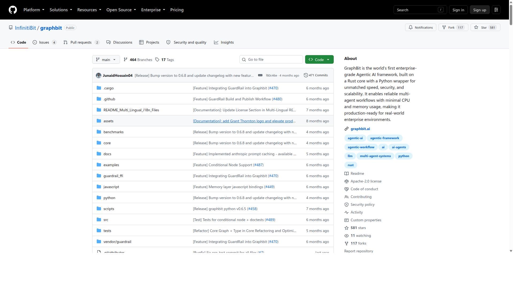Click the repository icon beside InfinitiBit

[x=11, y=28]
